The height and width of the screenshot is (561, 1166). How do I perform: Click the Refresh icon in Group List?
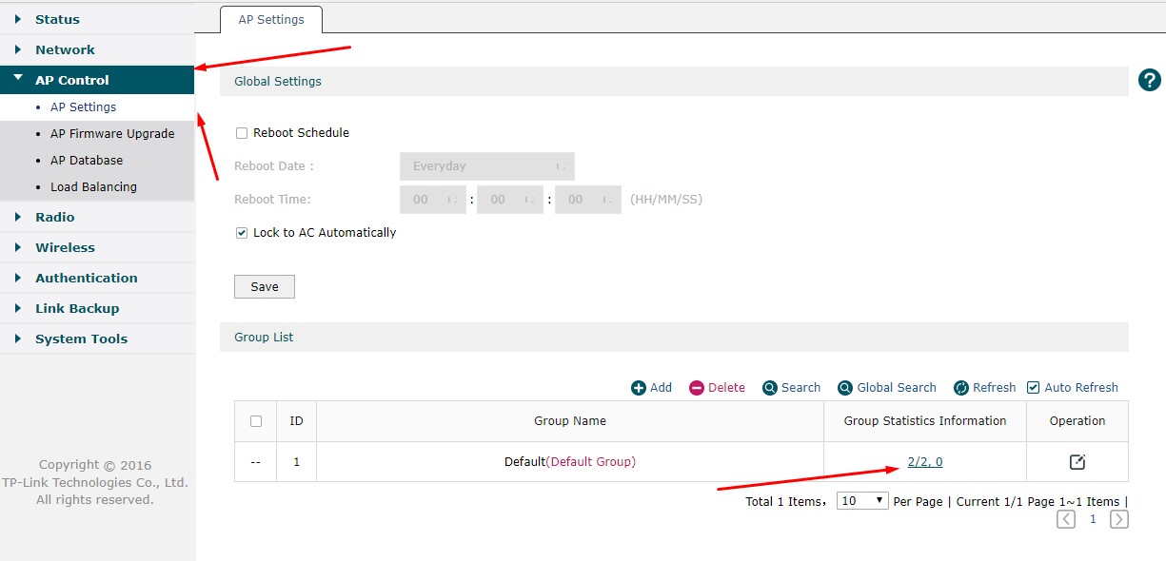point(961,388)
